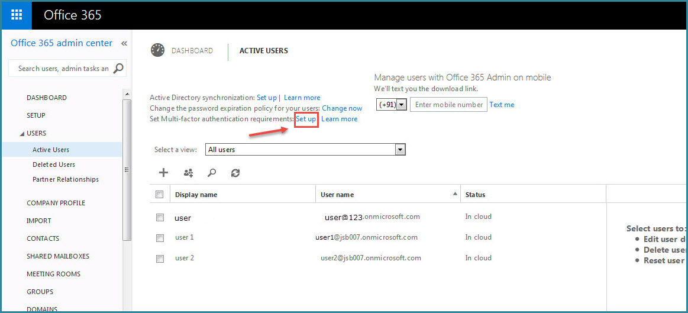Click Learn more for Active Directory synchronization
The image size is (688, 313).
[302, 98]
